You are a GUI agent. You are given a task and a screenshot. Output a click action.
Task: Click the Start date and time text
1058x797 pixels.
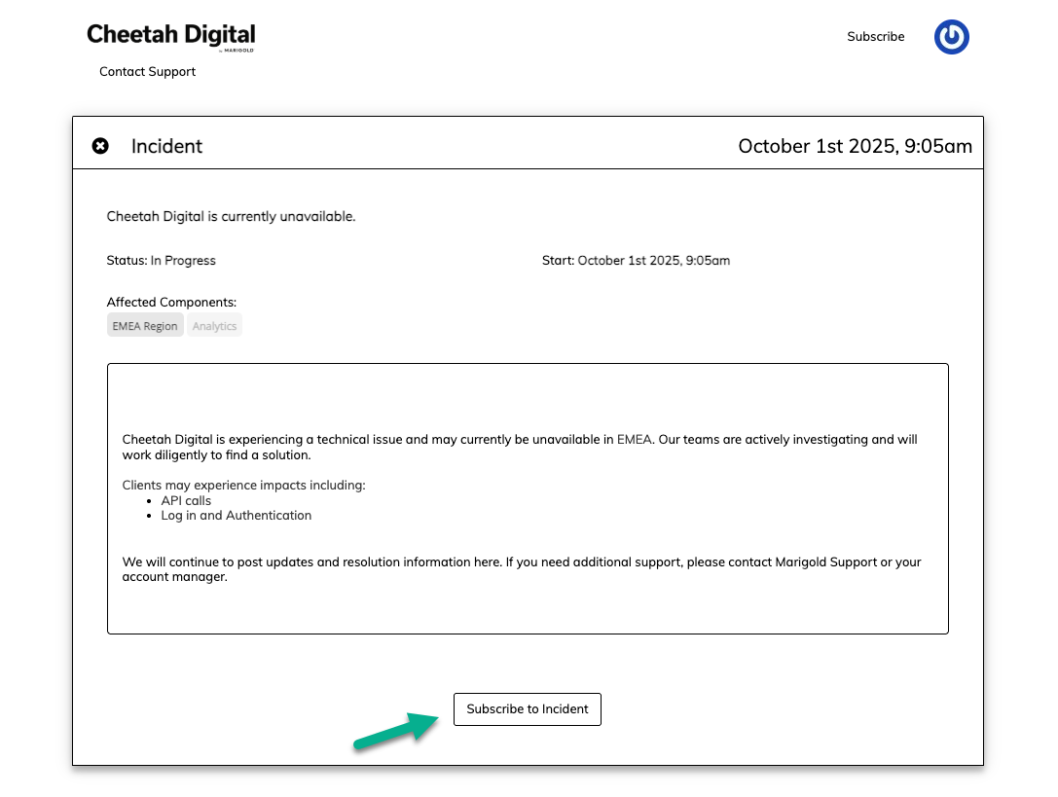tap(636, 261)
